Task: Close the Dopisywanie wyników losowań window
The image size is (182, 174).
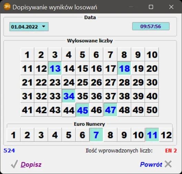Action: point(171,7)
